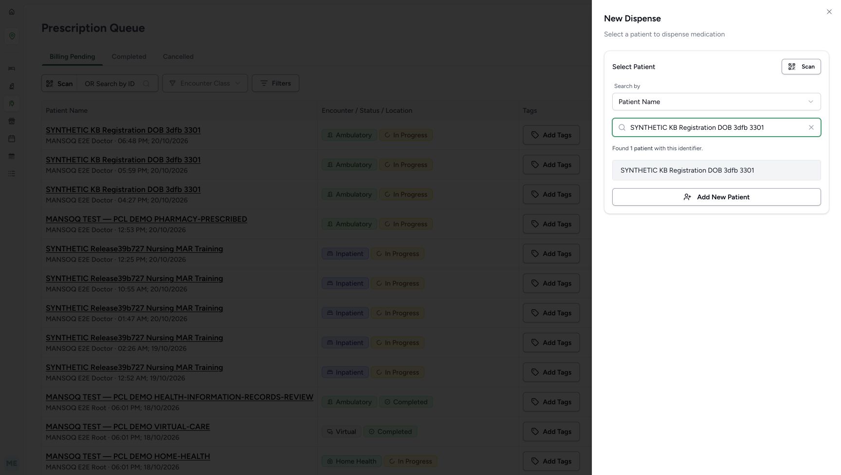The image size is (841, 475).
Task: Click the search icon in Search by ID
Action: pos(146,84)
